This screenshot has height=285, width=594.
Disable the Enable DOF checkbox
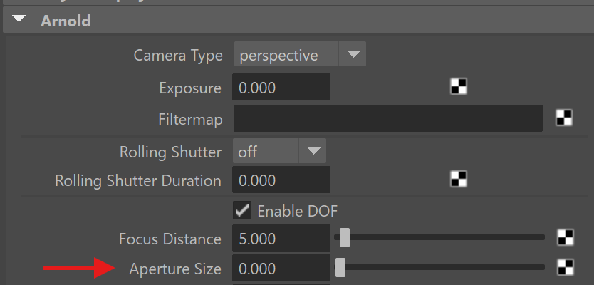click(x=242, y=210)
